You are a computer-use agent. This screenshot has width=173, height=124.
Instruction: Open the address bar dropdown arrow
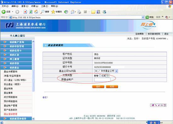pos(143,17)
